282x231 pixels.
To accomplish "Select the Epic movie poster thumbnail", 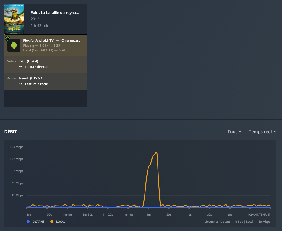I will [x=14, y=19].
